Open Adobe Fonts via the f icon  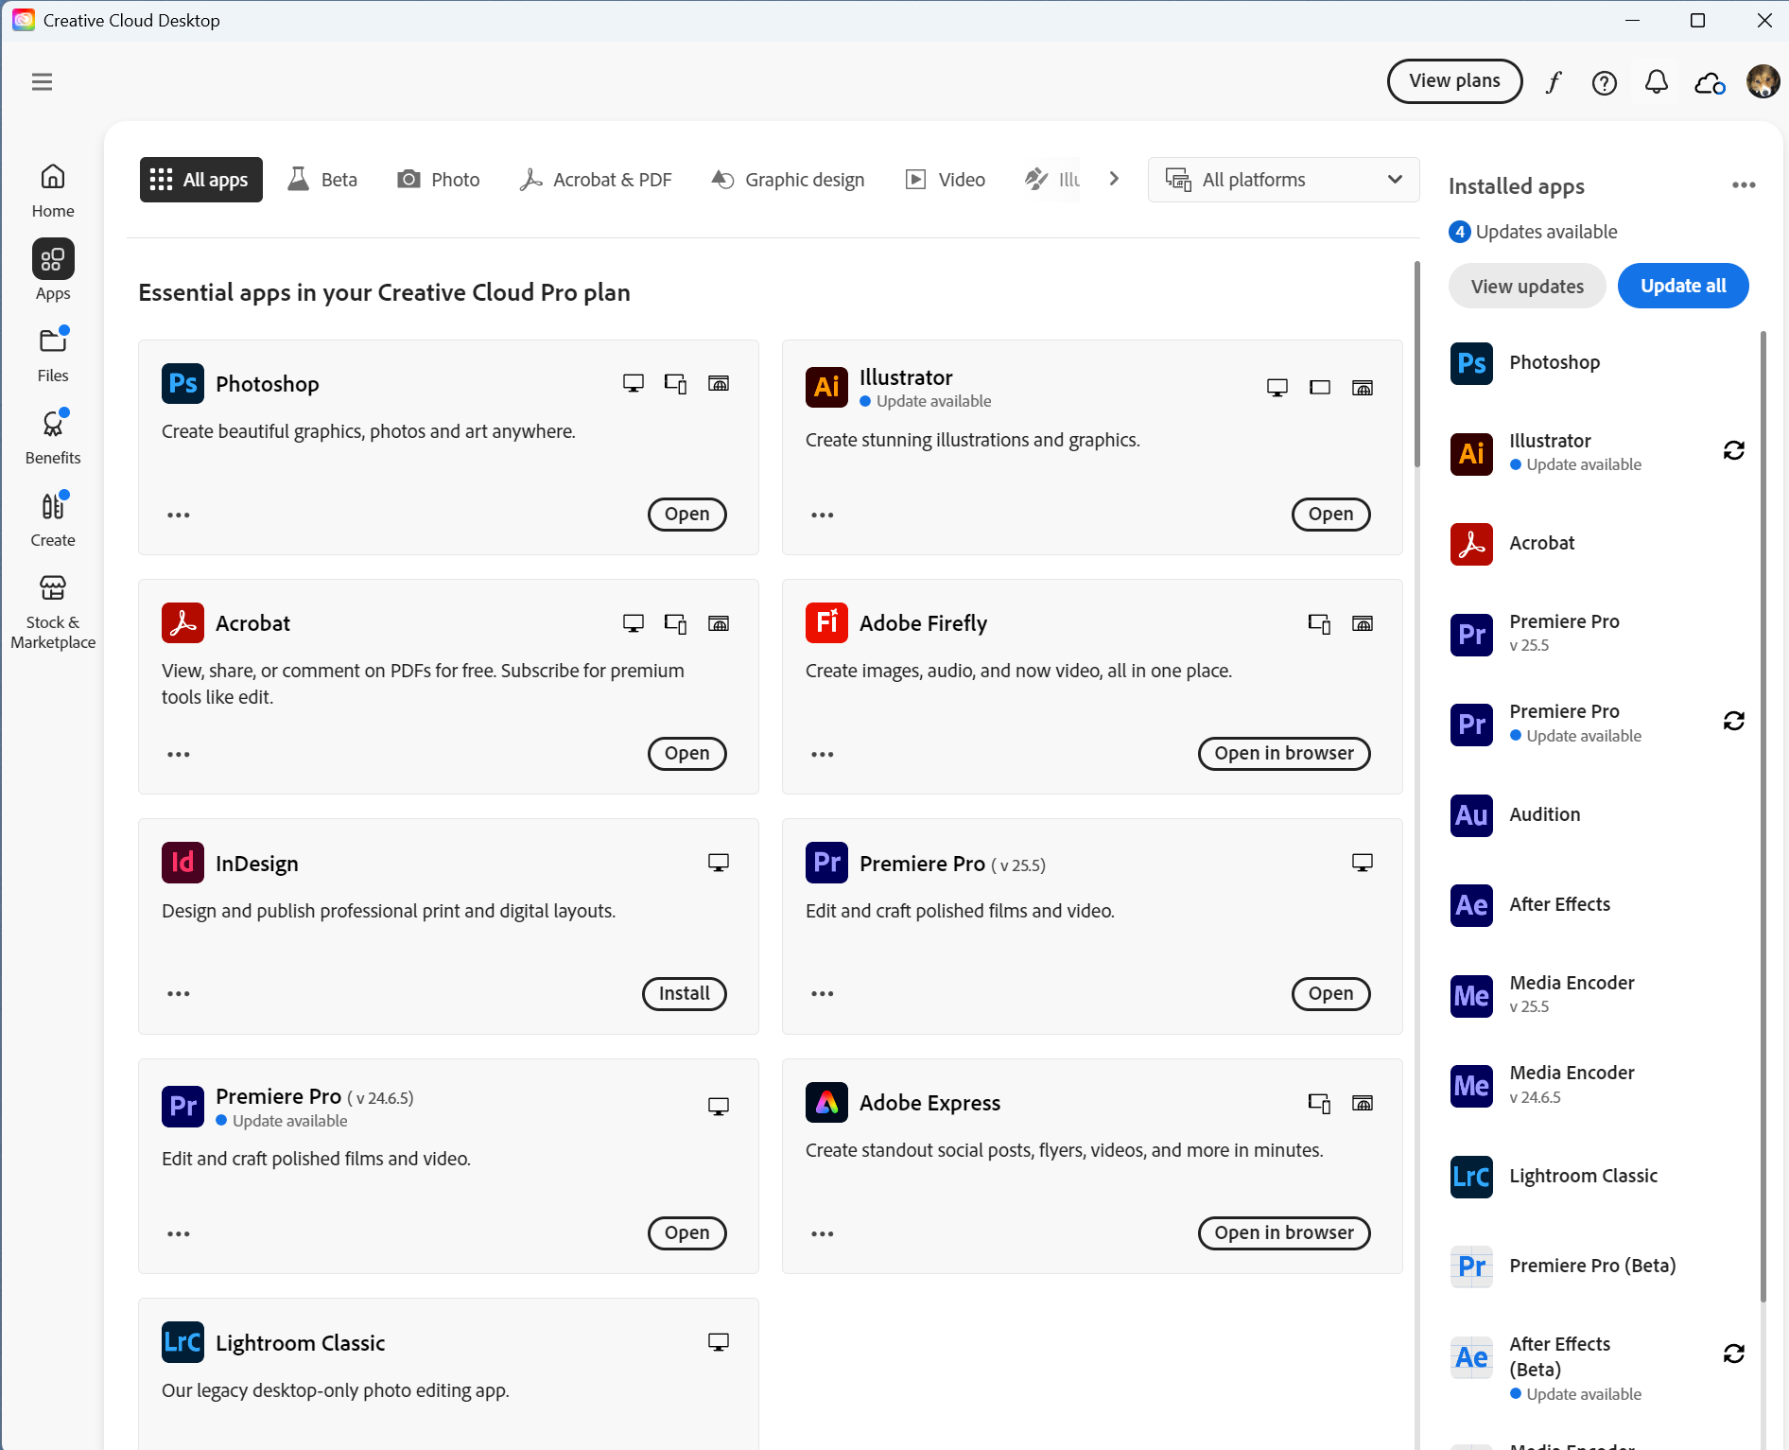point(1554,82)
